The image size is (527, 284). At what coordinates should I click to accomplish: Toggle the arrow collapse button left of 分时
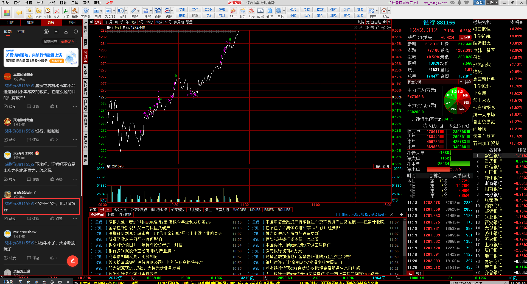coord(91,22)
